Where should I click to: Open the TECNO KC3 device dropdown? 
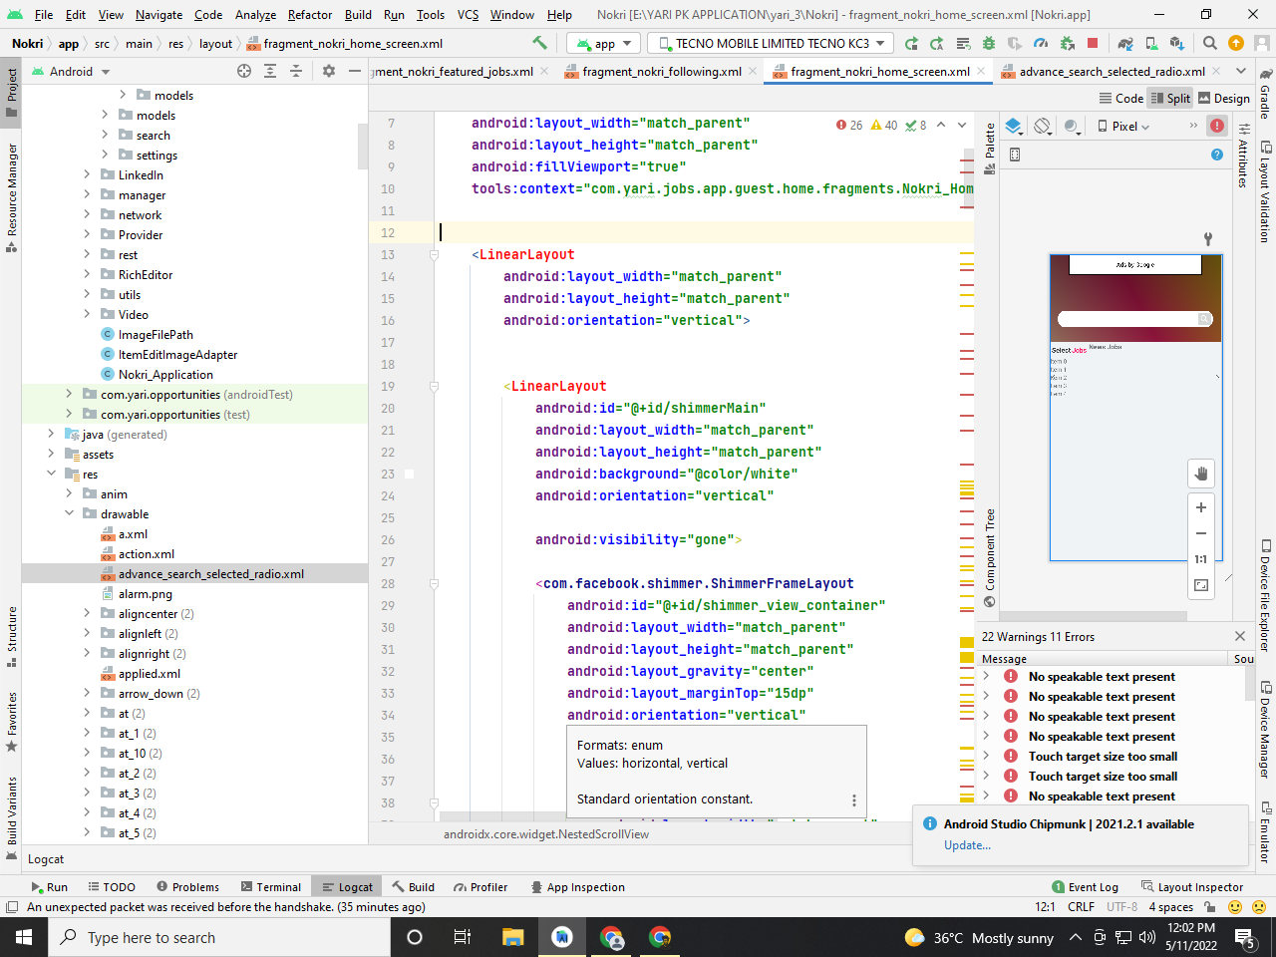(771, 43)
